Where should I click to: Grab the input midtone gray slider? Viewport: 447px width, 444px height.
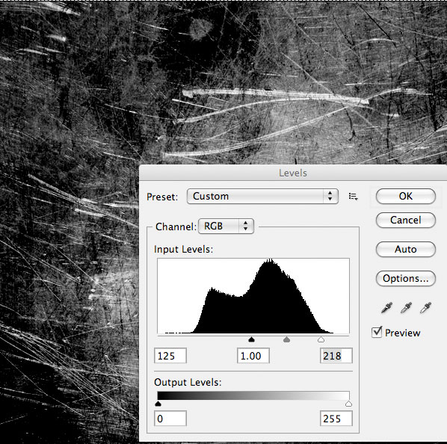click(286, 339)
